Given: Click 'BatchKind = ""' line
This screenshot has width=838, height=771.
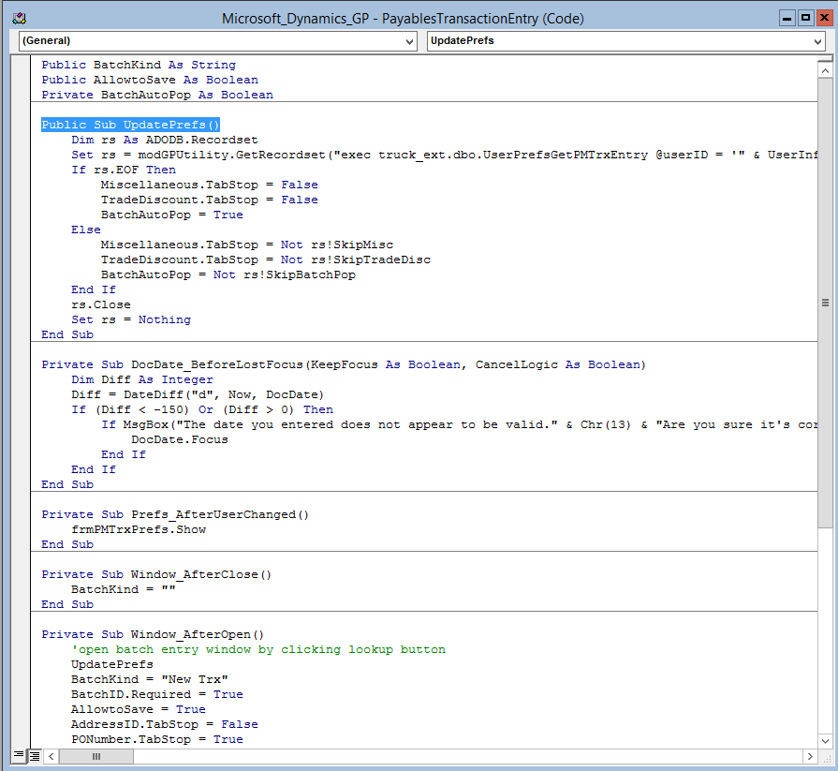Looking at the screenshot, I should point(124,588).
